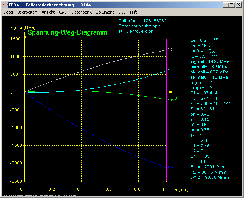
Task: Click the Fn = 299.8 N value
Action: click(206, 103)
